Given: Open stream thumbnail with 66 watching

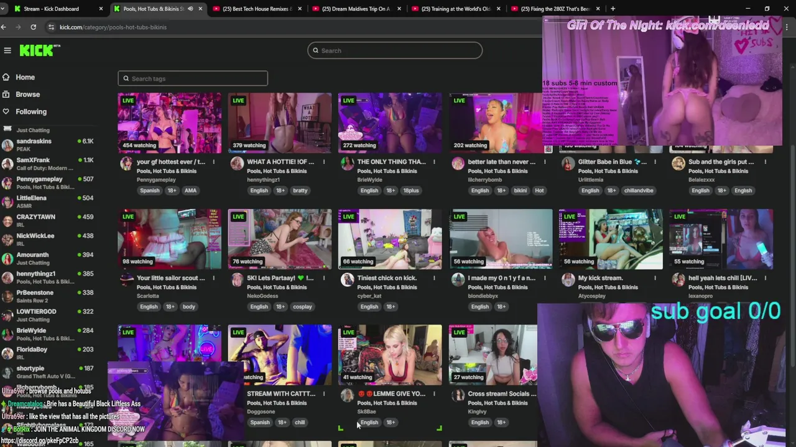Looking at the screenshot, I should [390, 239].
